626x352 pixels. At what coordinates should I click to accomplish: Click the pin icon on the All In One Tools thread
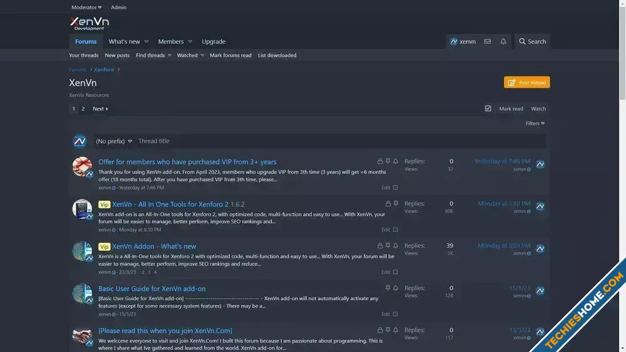[396, 203]
